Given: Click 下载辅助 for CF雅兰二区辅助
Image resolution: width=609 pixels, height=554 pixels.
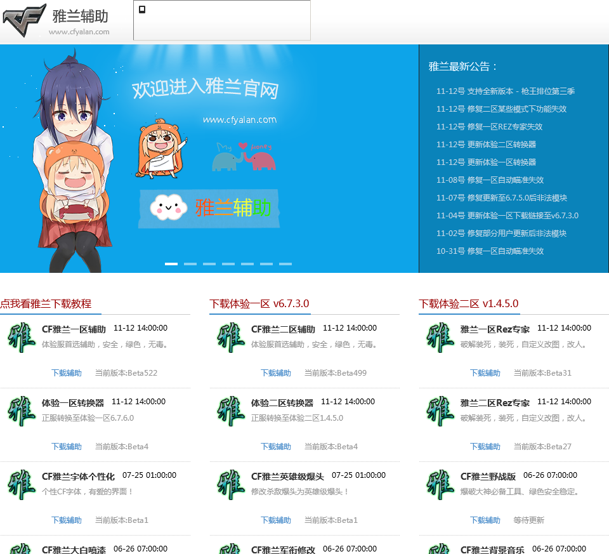Looking at the screenshot, I should (276, 373).
